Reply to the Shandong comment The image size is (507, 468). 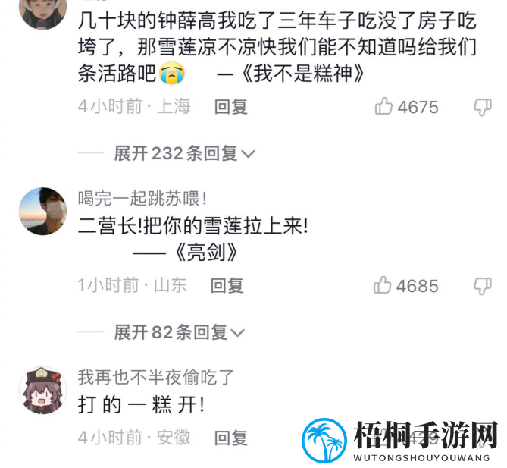[x=227, y=286]
